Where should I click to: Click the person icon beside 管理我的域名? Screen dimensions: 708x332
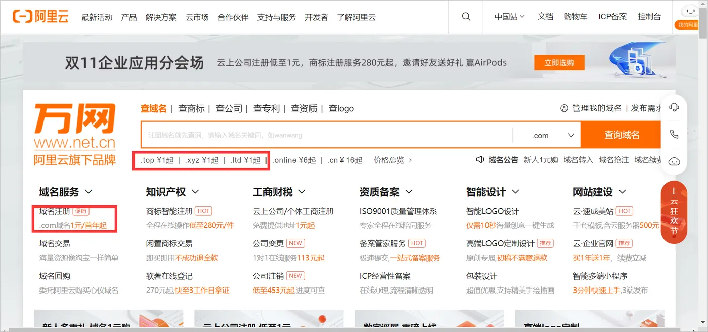[x=564, y=108]
